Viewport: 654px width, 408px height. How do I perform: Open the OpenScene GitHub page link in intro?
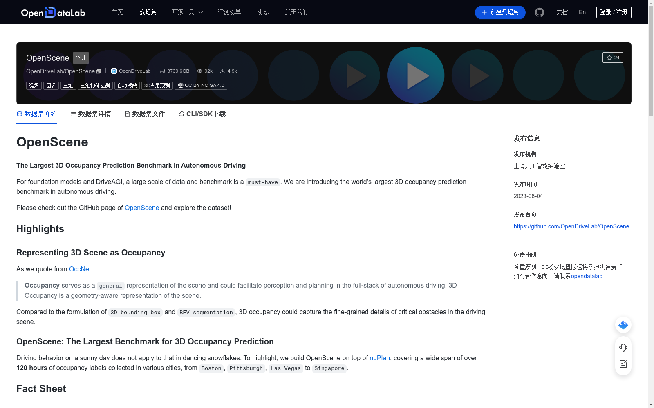[142, 208]
